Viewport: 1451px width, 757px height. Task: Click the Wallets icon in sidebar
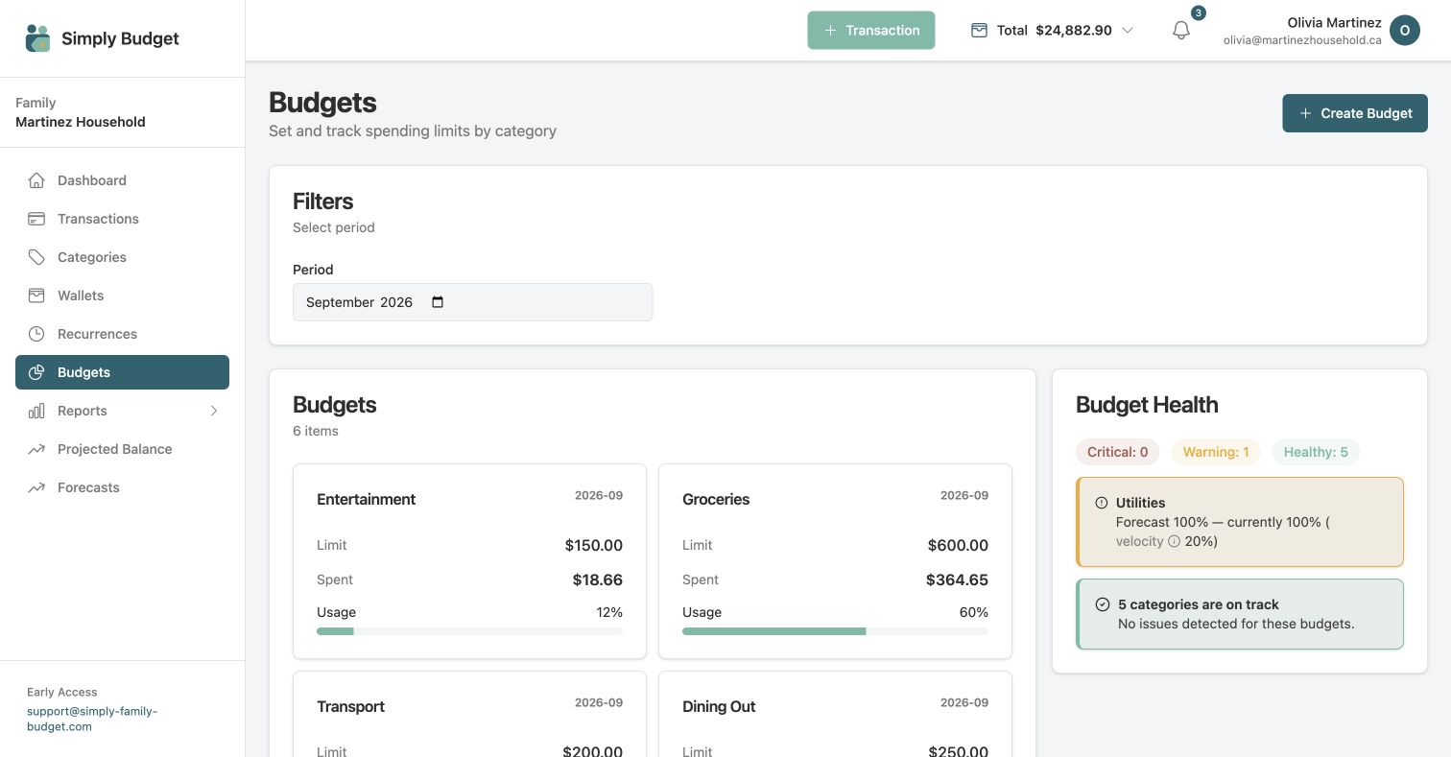36,296
